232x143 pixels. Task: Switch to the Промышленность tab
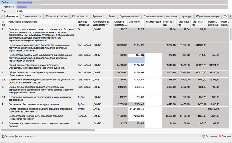32,16
